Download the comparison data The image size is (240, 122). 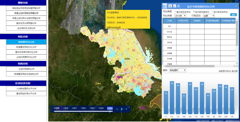[x=178, y=6]
